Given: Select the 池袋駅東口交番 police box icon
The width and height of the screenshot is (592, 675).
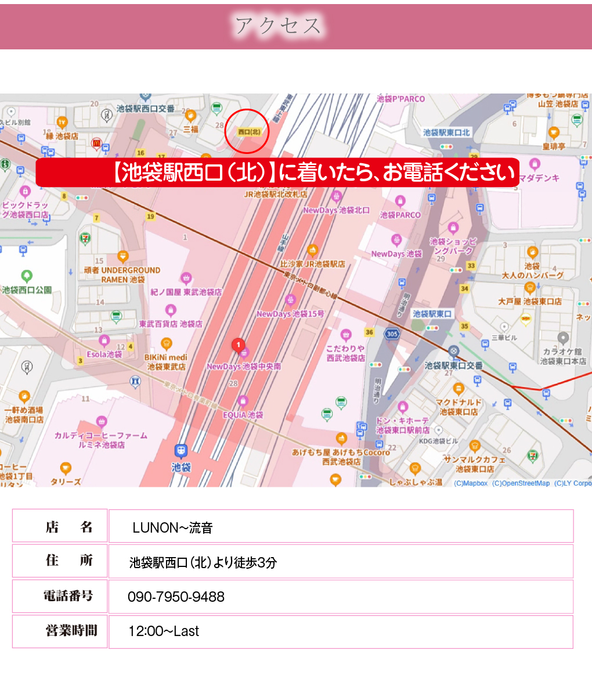Looking at the screenshot, I should pos(453,351).
